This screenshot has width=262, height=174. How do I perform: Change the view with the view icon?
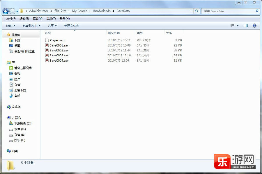232,26
